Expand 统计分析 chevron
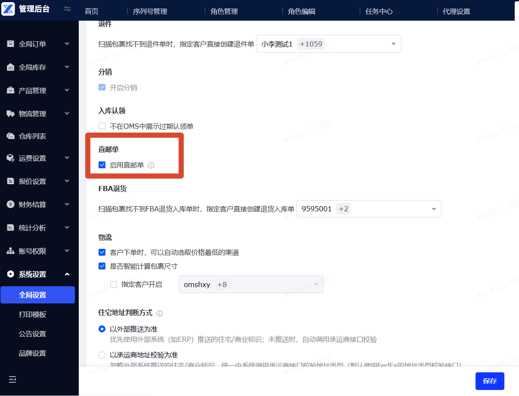Screen dimensions: 519x396 pos(67,228)
